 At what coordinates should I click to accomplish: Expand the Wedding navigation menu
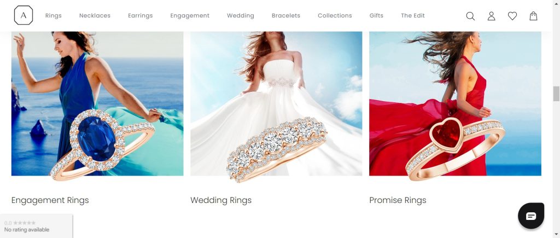pos(241,16)
